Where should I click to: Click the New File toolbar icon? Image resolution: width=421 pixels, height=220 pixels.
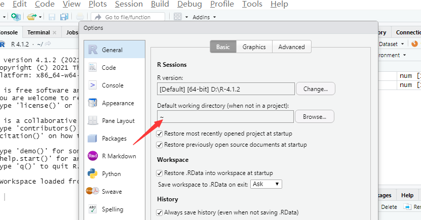[16, 17]
